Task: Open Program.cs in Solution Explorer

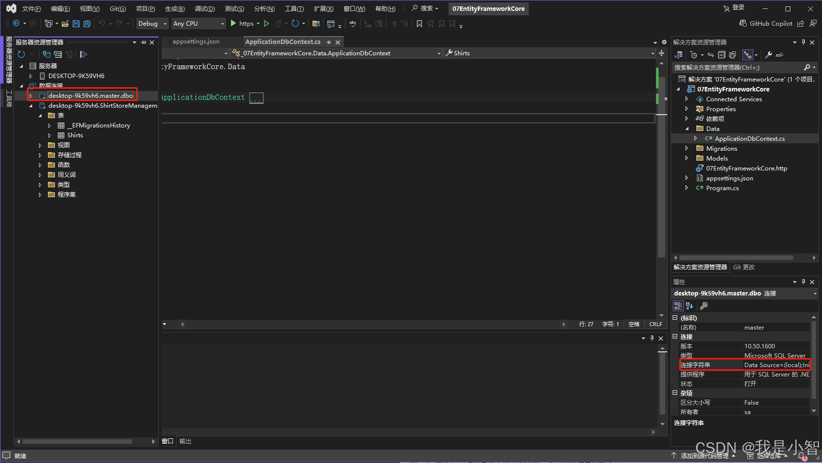Action: 722,188
